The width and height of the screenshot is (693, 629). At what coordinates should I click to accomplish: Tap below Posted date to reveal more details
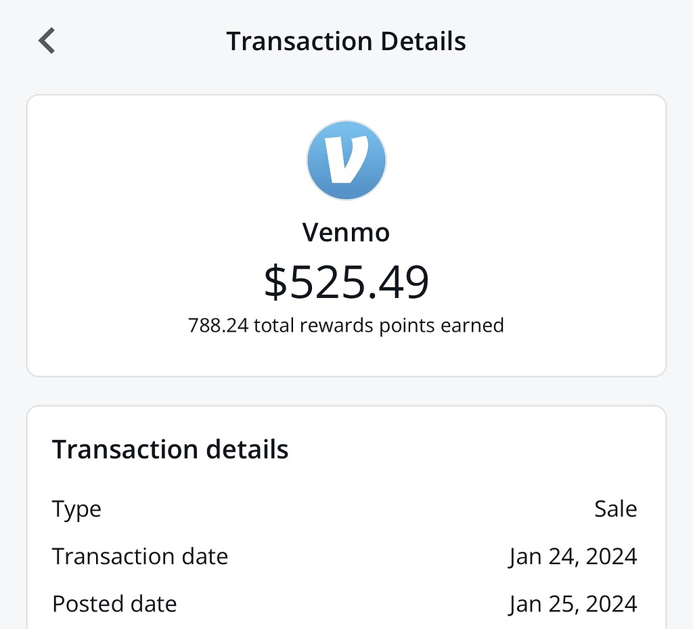[x=346, y=624]
